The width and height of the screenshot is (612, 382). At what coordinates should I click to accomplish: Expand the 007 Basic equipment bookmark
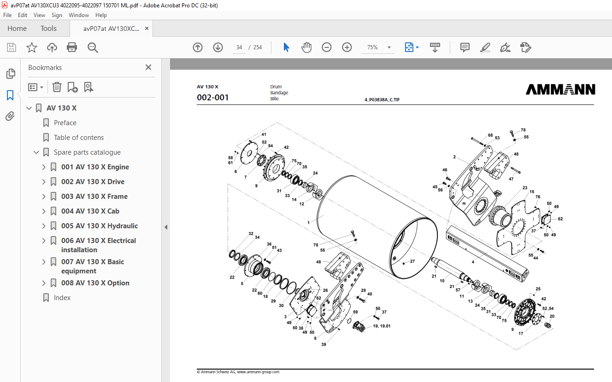tap(44, 262)
